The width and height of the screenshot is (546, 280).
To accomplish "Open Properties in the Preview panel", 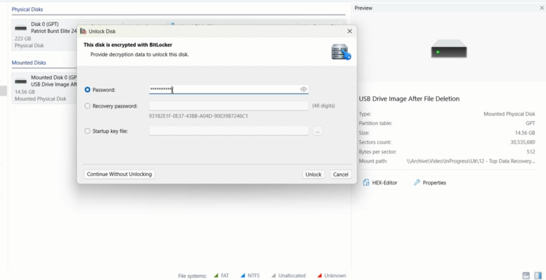I will pos(430,182).
